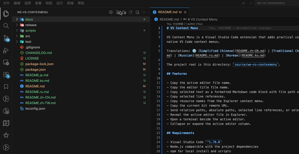The height and width of the screenshot is (154, 299).
Task: Open the star favorites view icon
Action: (6, 135)
